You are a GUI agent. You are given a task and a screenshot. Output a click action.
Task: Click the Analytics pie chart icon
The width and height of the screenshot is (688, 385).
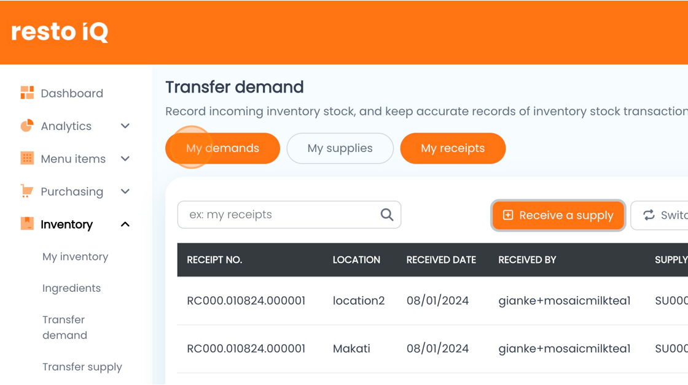[x=27, y=126]
